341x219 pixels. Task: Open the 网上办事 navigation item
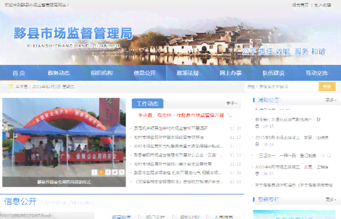pyautogui.click(x=231, y=73)
